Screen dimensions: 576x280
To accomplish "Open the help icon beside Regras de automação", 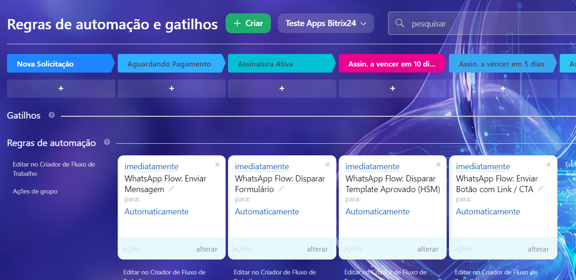I will (x=107, y=142).
